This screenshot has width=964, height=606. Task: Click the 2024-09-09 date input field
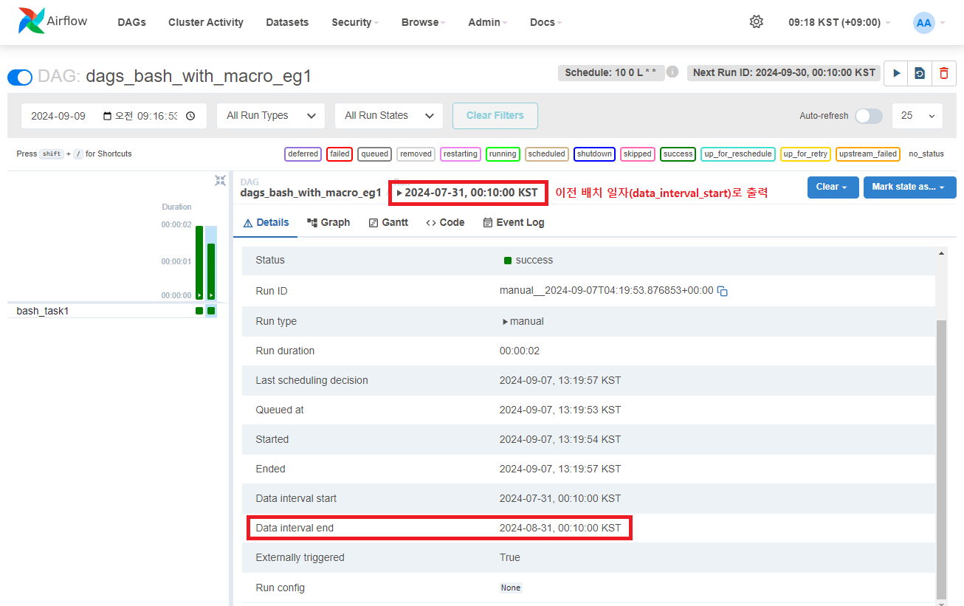(x=114, y=116)
